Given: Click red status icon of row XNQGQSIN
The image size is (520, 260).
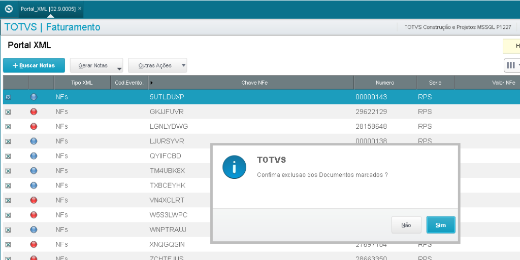Looking at the screenshot, I should click(x=34, y=244).
